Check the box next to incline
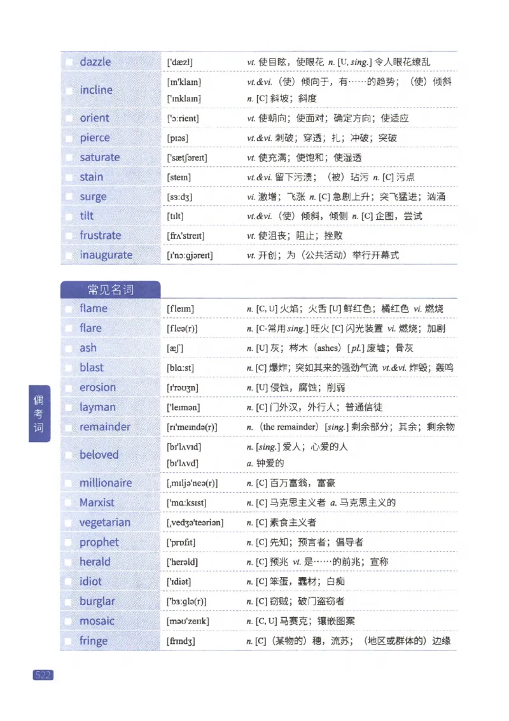Image resolution: width=509 pixels, height=721 pixels. [69, 90]
